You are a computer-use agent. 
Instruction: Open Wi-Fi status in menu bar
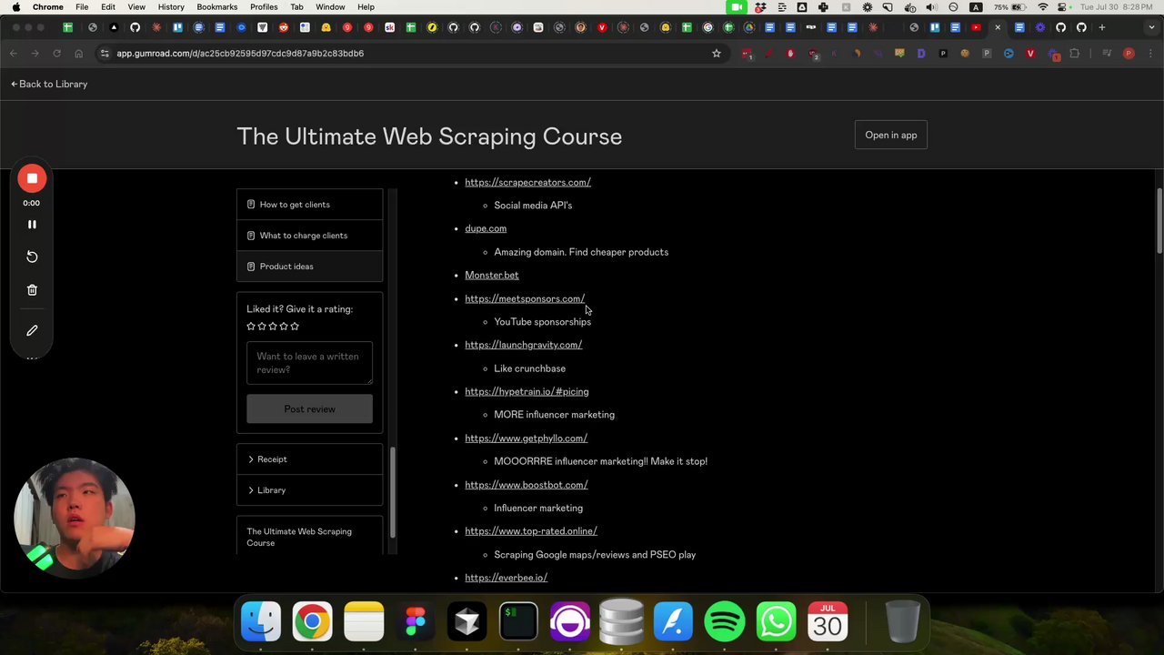1042,7
